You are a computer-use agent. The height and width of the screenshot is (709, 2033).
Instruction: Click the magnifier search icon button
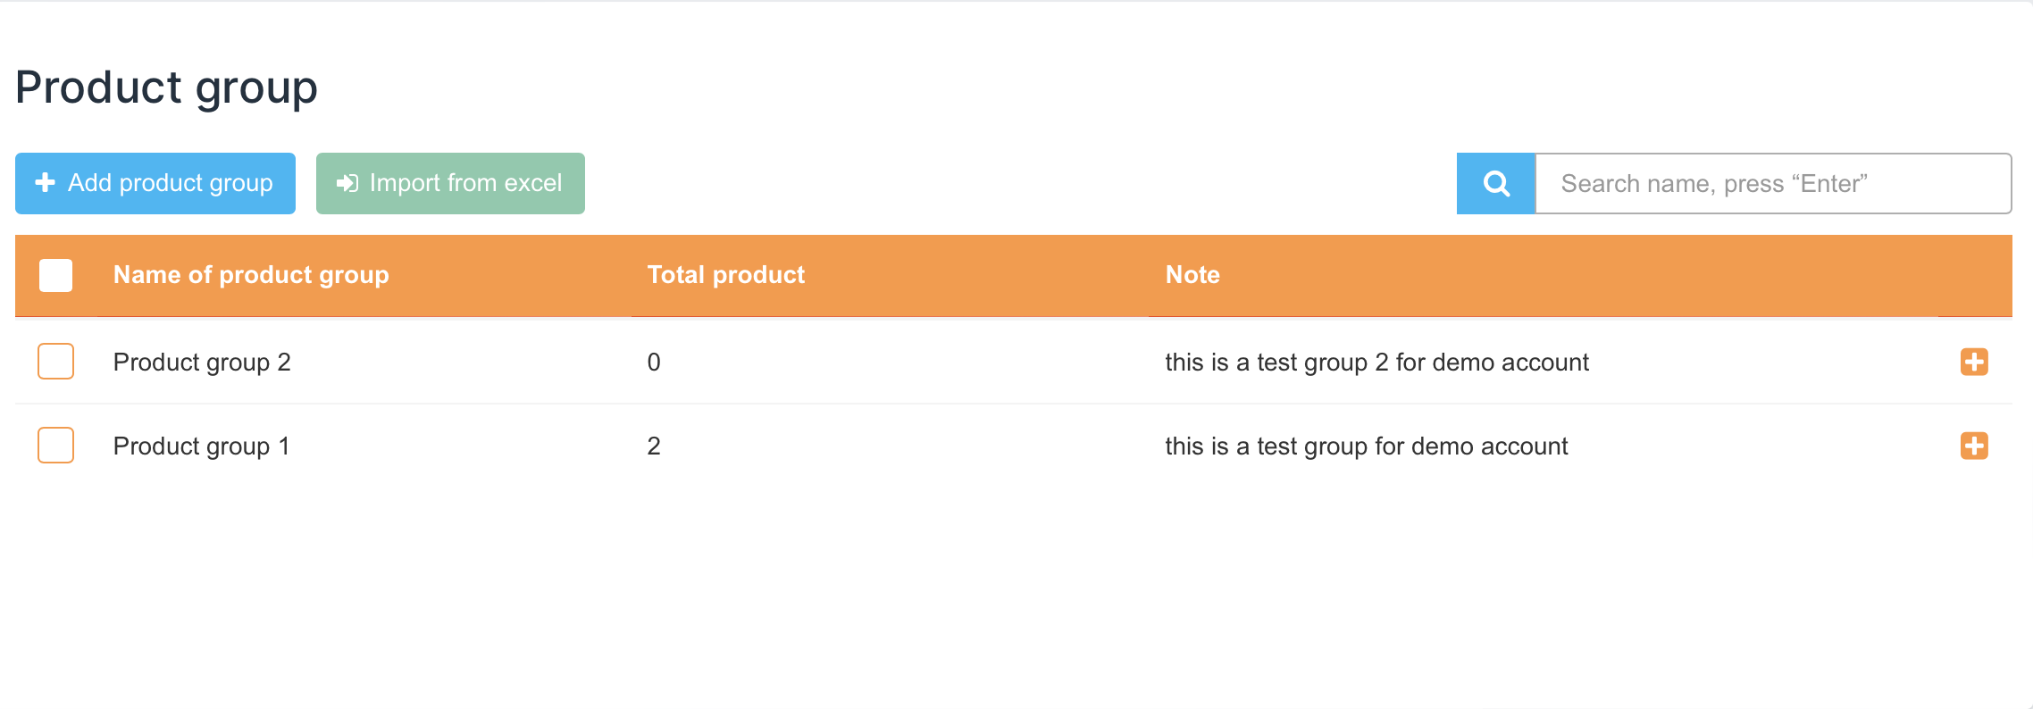[x=1495, y=184]
